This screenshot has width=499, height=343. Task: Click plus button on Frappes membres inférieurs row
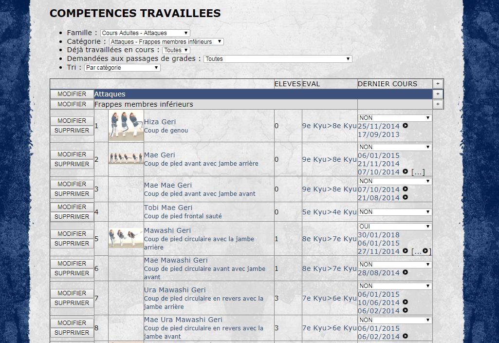click(x=438, y=104)
